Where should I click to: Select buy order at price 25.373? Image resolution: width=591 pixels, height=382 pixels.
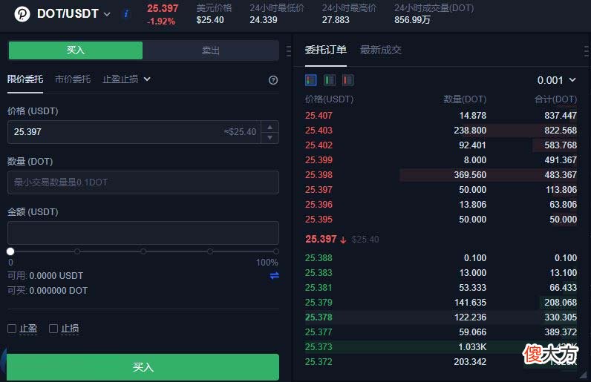pos(440,346)
